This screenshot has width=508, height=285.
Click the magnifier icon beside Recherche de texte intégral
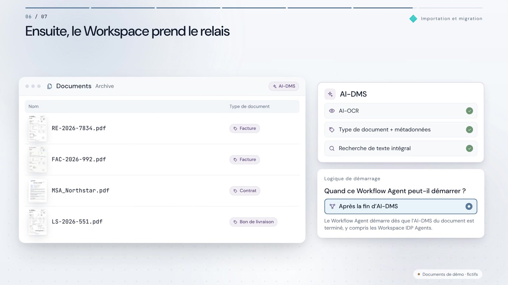tap(332, 148)
